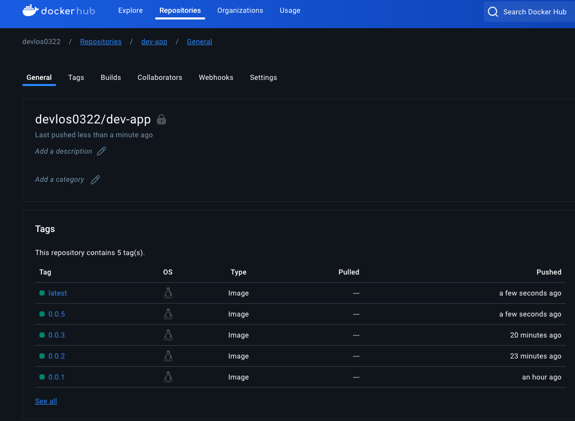Viewport: 575px width, 421px height.
Task: Click the pencil icon beside Add a category
Action: 95,180
